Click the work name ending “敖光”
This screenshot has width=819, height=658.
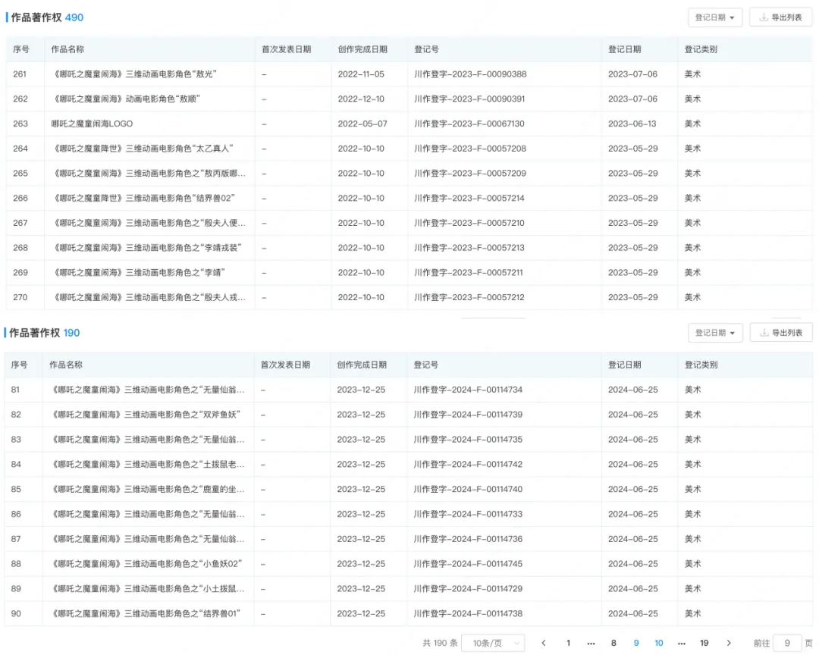134,74
